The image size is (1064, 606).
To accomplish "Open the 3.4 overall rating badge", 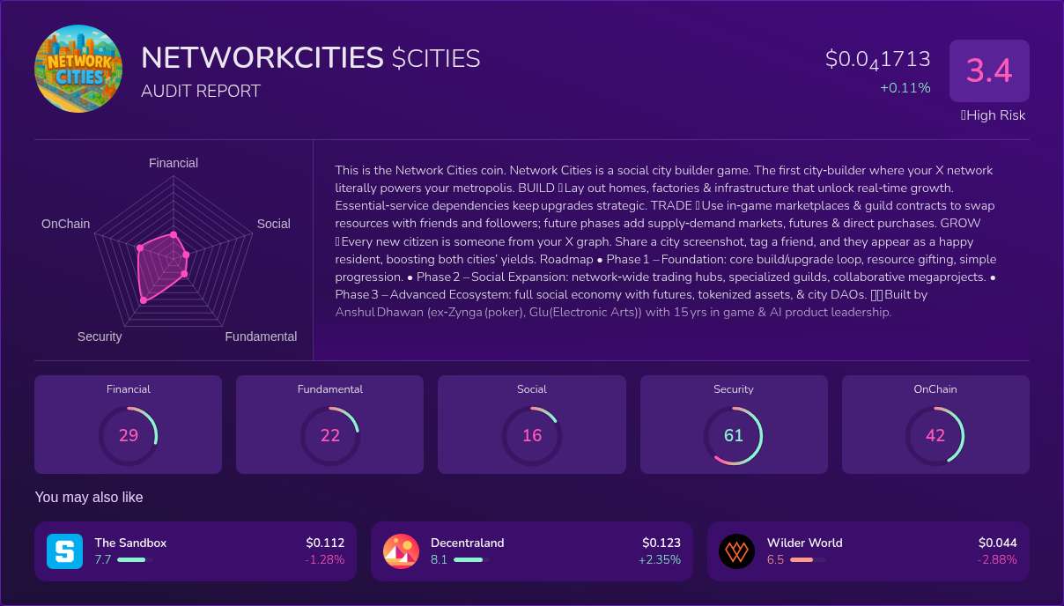I will coord(989,70).
